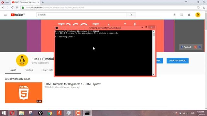Open the black pen-nib app in taskbar
The width and height of the screenshot is (207, 116).
click(x=40, y=113)
